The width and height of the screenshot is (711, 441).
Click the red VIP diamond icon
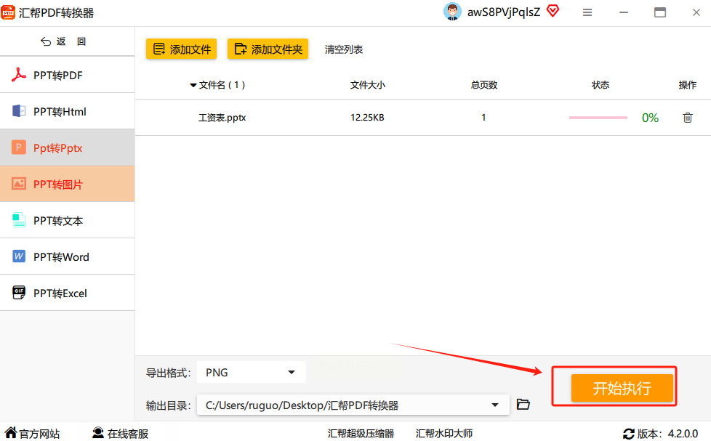point(553,11)
